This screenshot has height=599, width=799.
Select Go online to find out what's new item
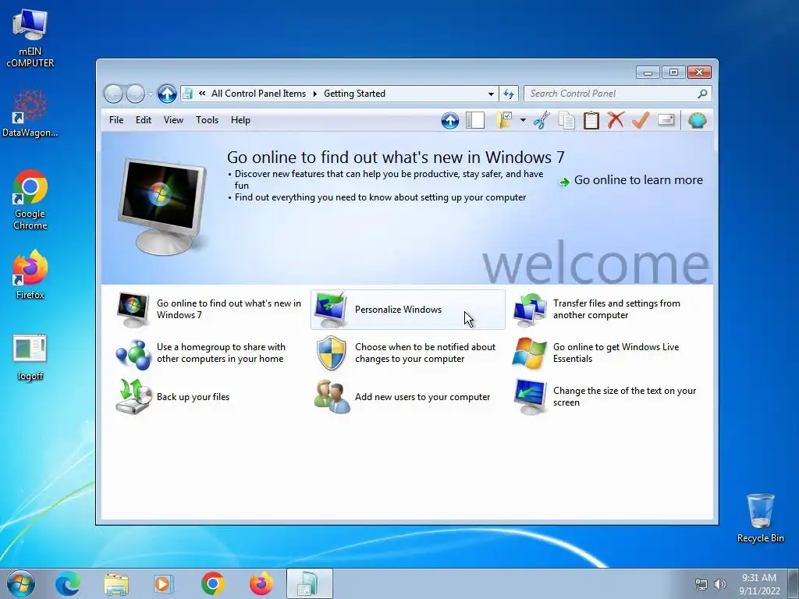[x=209, y=309]
